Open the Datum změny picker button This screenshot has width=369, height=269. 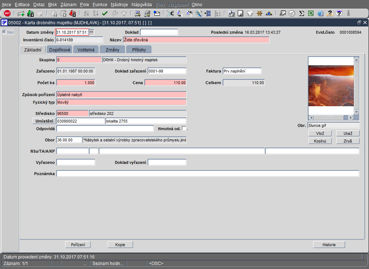91,32
